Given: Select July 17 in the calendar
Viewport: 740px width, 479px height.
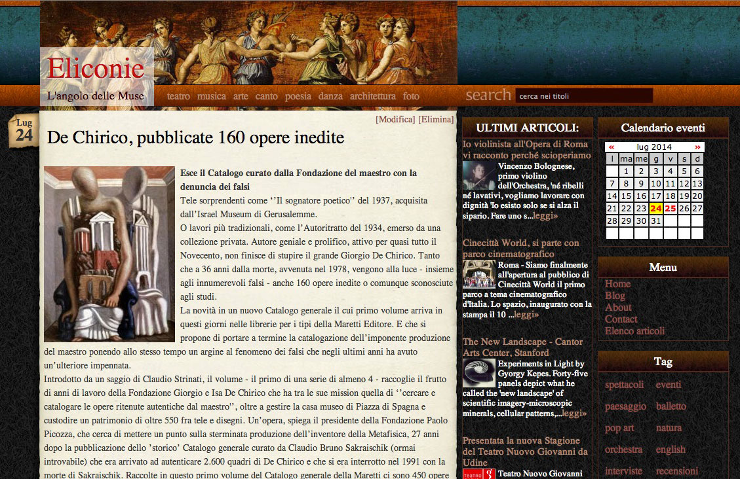Looking at the screenshot, I should (x=655, y=196).
